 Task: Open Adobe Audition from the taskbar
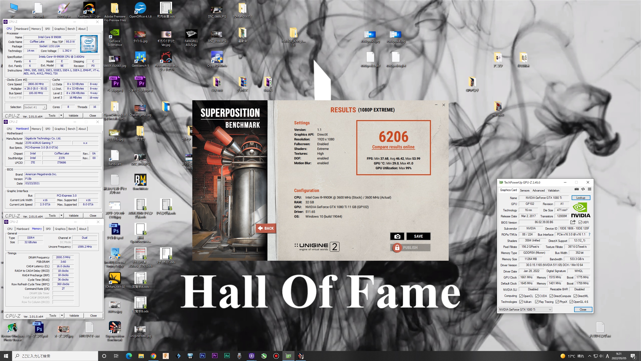(227, 356)
